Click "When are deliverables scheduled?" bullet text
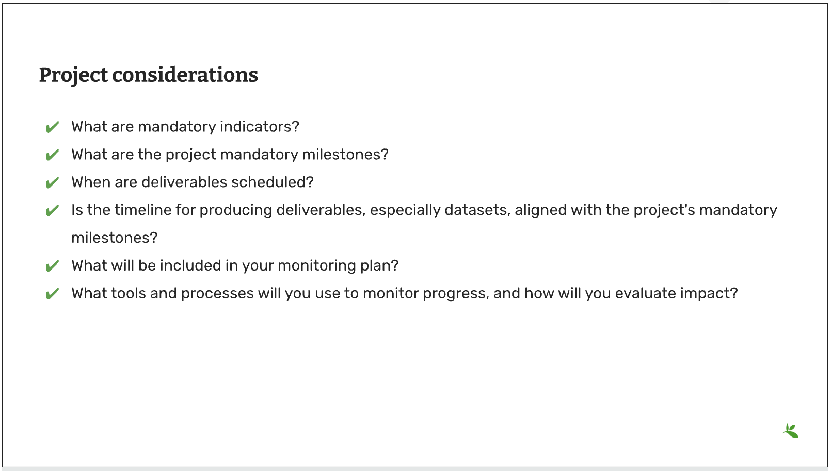 pos(193,182)
